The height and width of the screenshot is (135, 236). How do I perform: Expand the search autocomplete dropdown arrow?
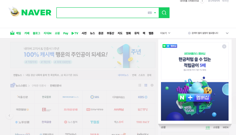[155, 13]
